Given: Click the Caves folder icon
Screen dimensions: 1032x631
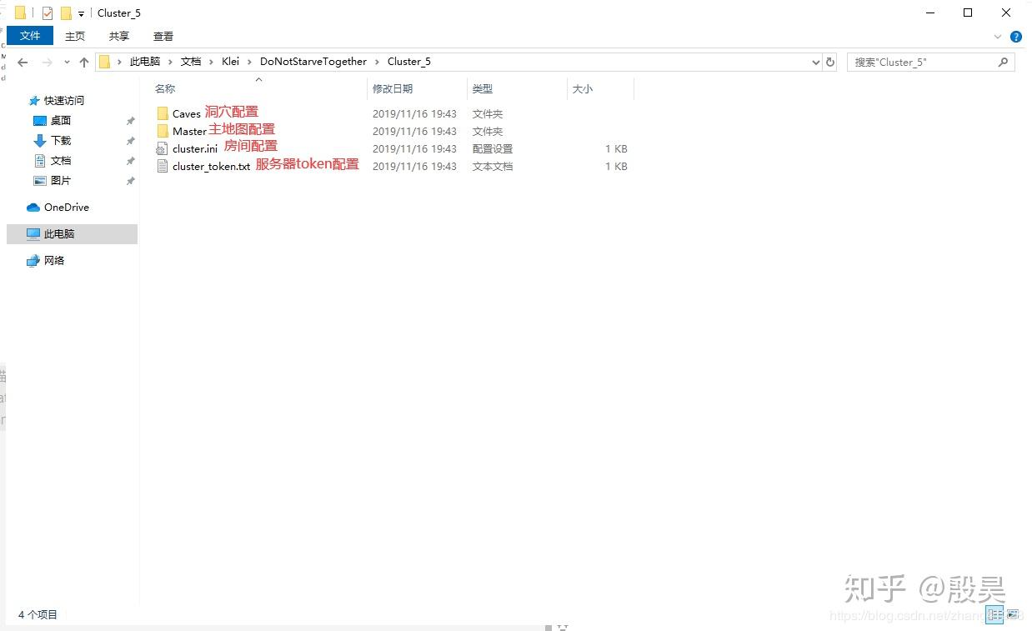Looking at the screenshot, I should (163, 113).
